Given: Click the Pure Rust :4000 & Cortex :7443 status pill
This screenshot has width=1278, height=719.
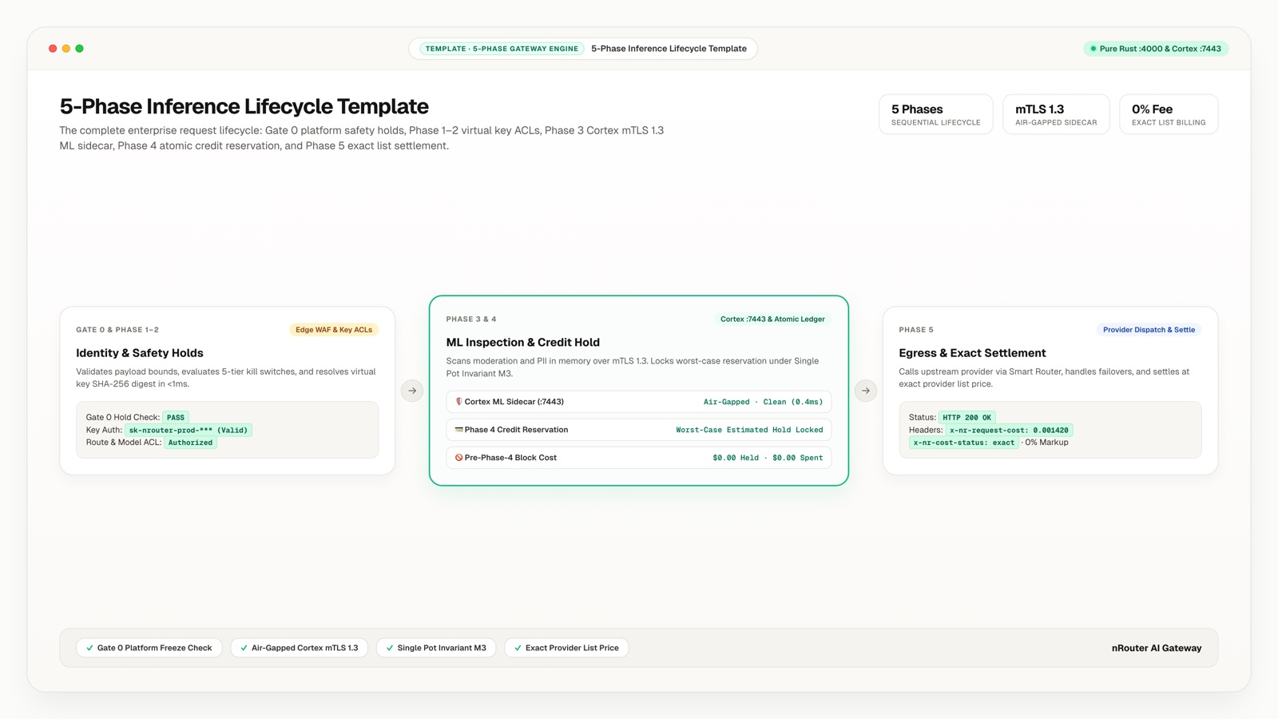Looking at the screenshot, I should pos(1156,49).
